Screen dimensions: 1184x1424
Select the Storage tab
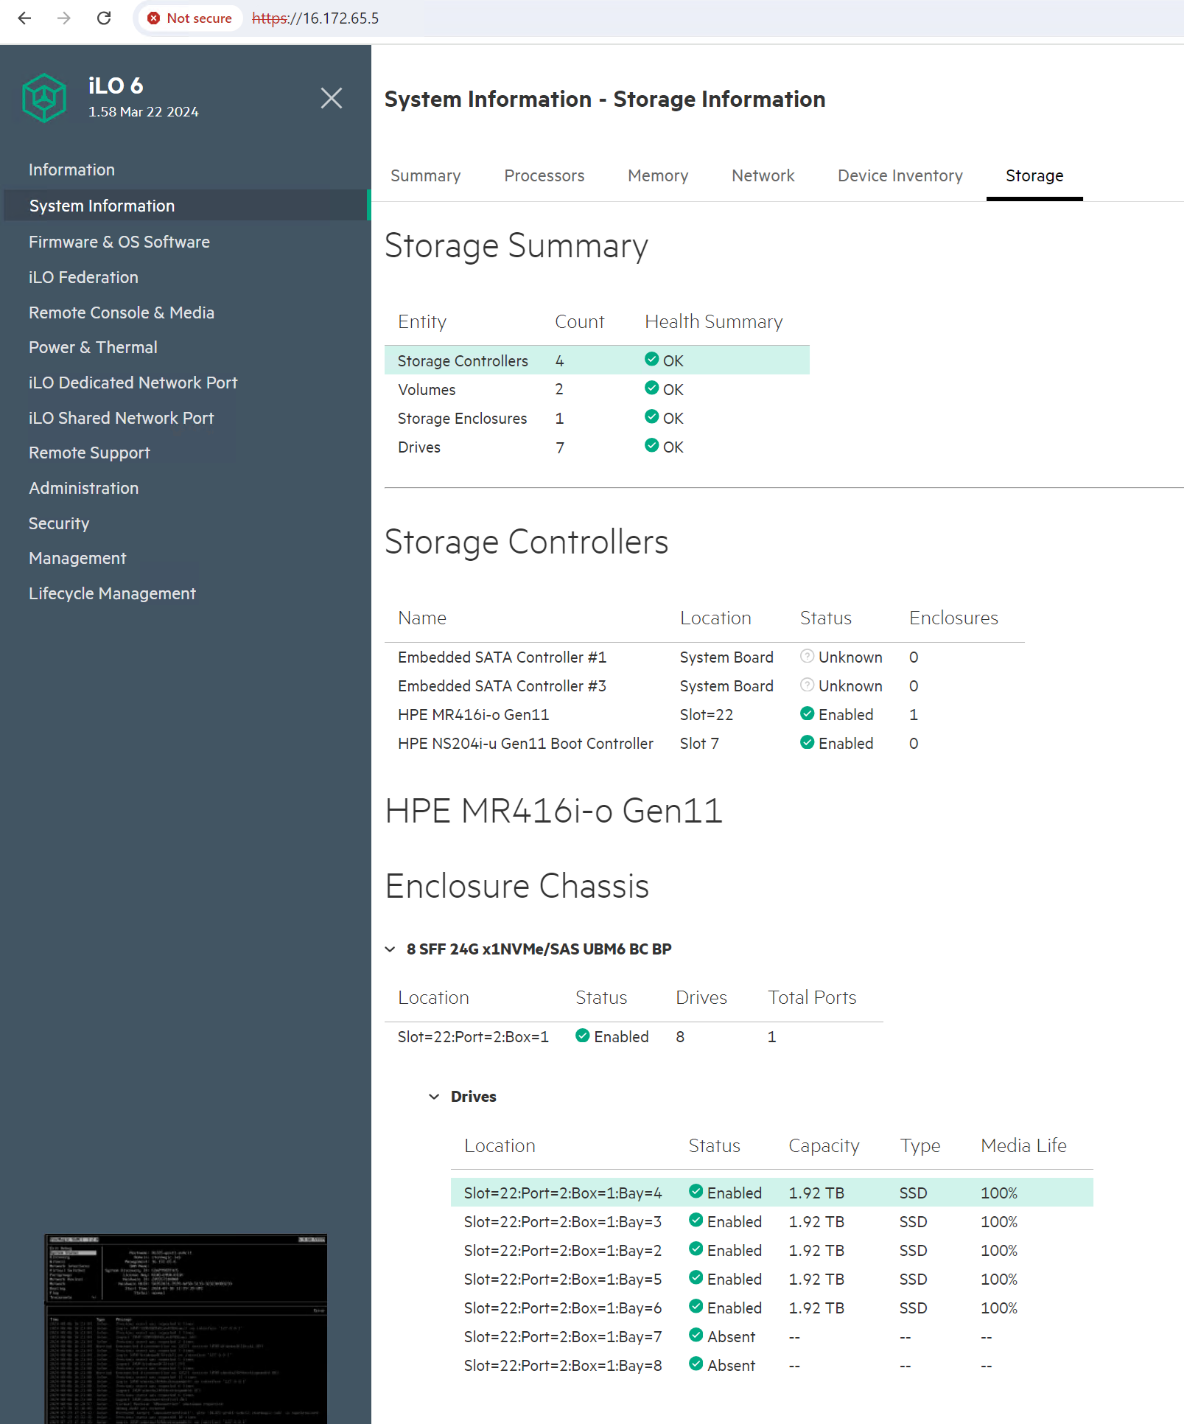(1034, 176)
